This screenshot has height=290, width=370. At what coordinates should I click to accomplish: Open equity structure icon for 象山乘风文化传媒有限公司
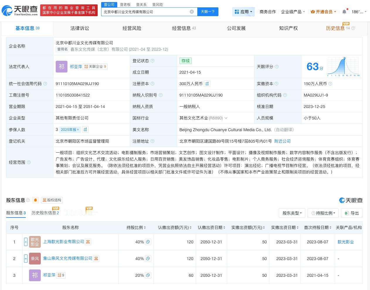(x=96, y=259)
